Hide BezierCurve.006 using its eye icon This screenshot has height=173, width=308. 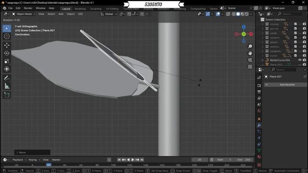pos(300,60)
